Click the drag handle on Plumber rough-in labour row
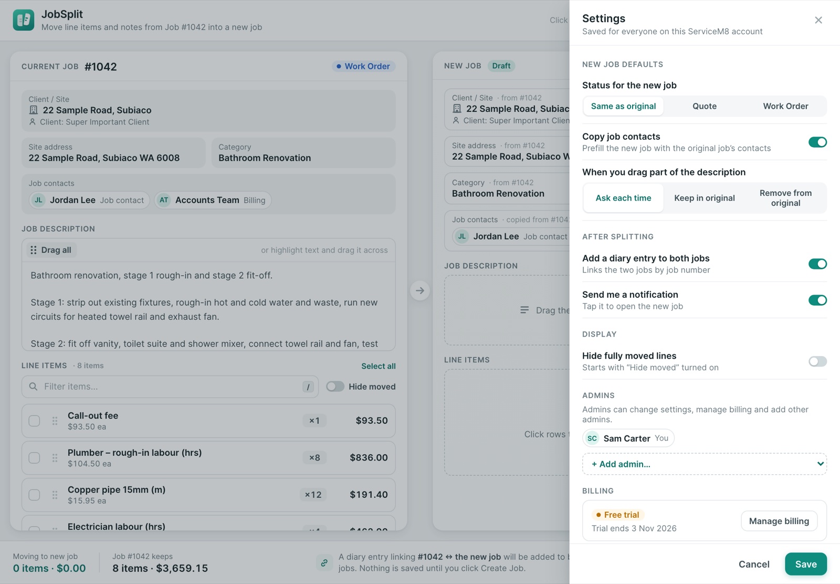Image resolution: width=840 pixels, height=584 pixels. 55,458
